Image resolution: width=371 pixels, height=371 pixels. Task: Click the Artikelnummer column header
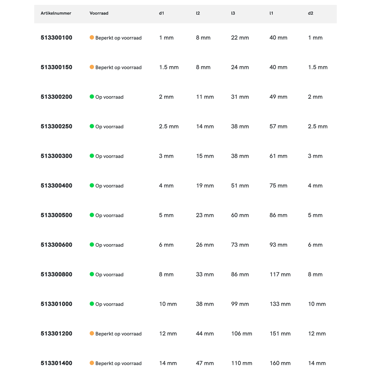tap(56, 13)
